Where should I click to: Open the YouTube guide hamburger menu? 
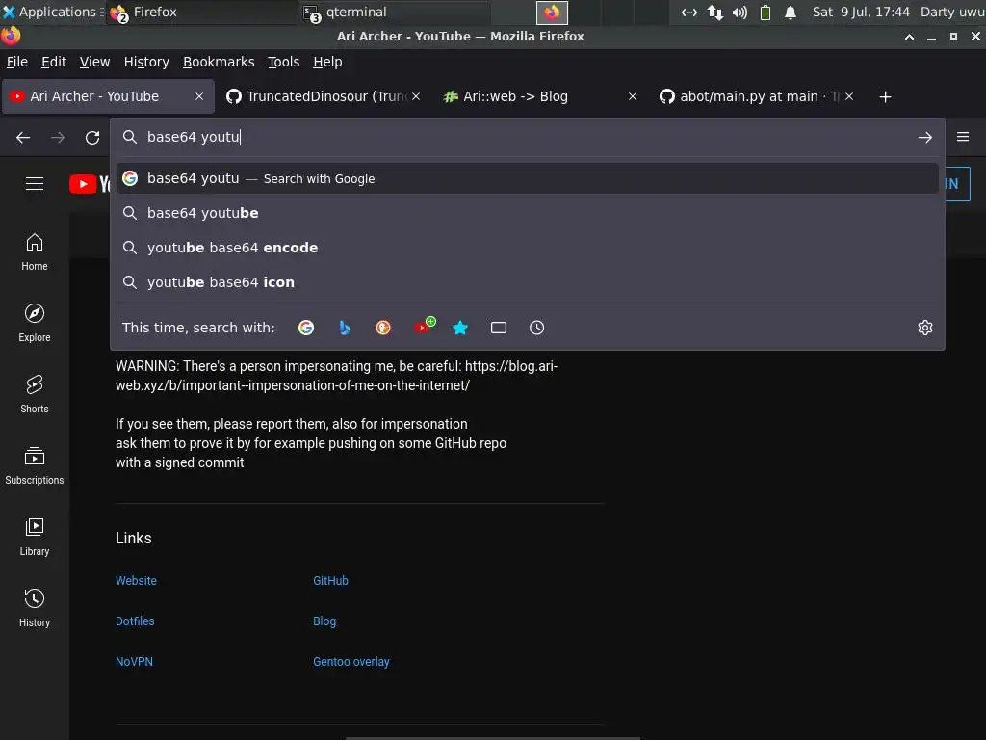point(35,184)
